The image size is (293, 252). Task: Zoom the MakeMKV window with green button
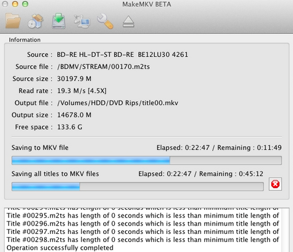(25, 4)
